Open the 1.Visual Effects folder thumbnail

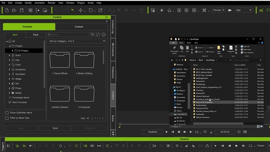[x=60, y=60]
